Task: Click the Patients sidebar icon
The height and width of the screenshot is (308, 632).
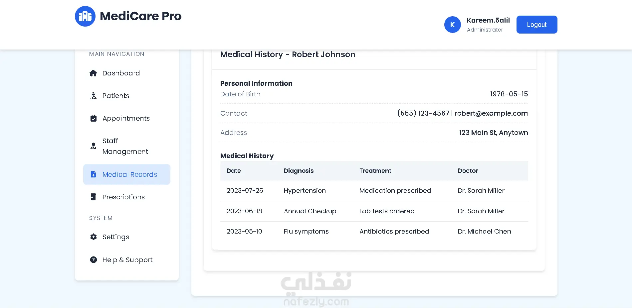Action: 93,96
